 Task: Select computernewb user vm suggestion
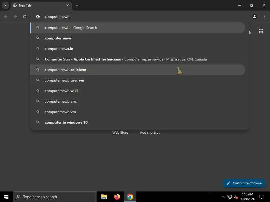pos(138,80)
